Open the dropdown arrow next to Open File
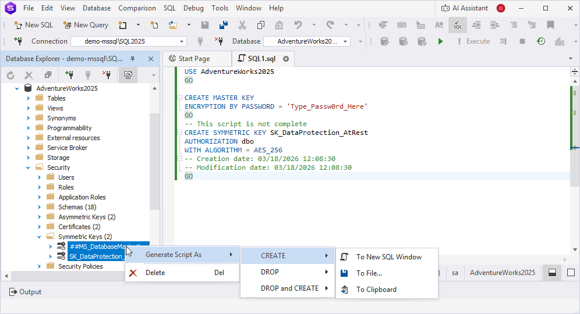 (x=189, y=25)
